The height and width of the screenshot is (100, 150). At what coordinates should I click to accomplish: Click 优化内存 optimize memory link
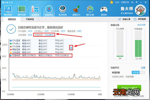click(x=141, y=25)
